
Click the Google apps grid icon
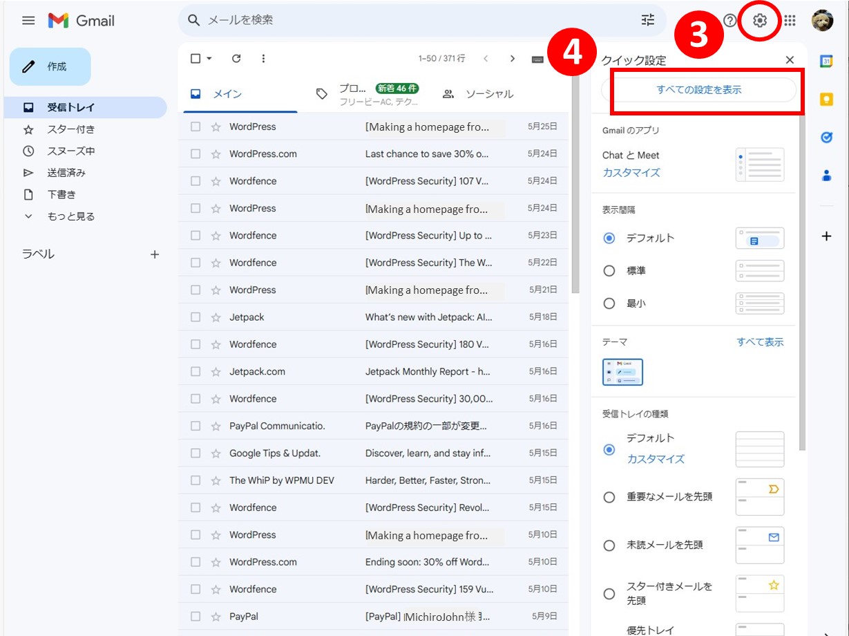[x=790, y=21]
